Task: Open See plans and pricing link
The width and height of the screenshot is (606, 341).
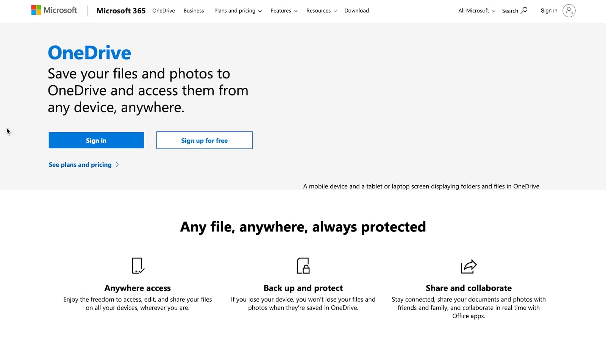Action: pos(80,164)
